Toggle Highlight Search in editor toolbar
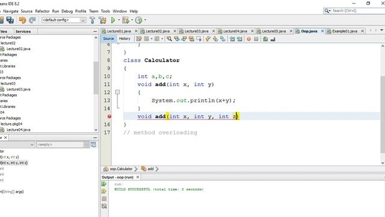 [191, 39]
